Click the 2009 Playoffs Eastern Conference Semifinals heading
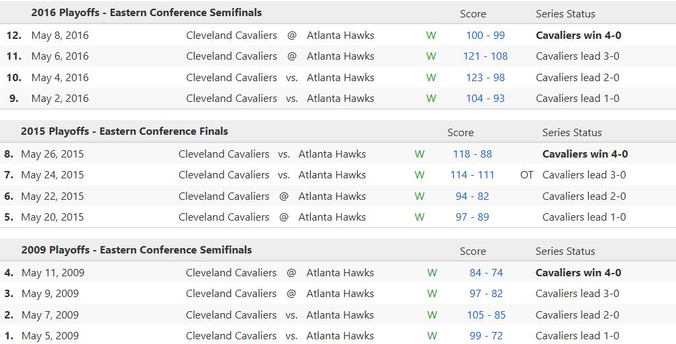 tap(136, 250)
